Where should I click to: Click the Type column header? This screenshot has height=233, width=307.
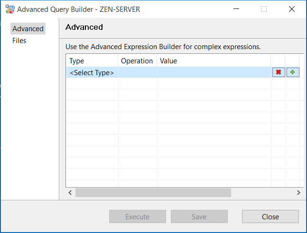pyautogui.click(x=92, y=61)
